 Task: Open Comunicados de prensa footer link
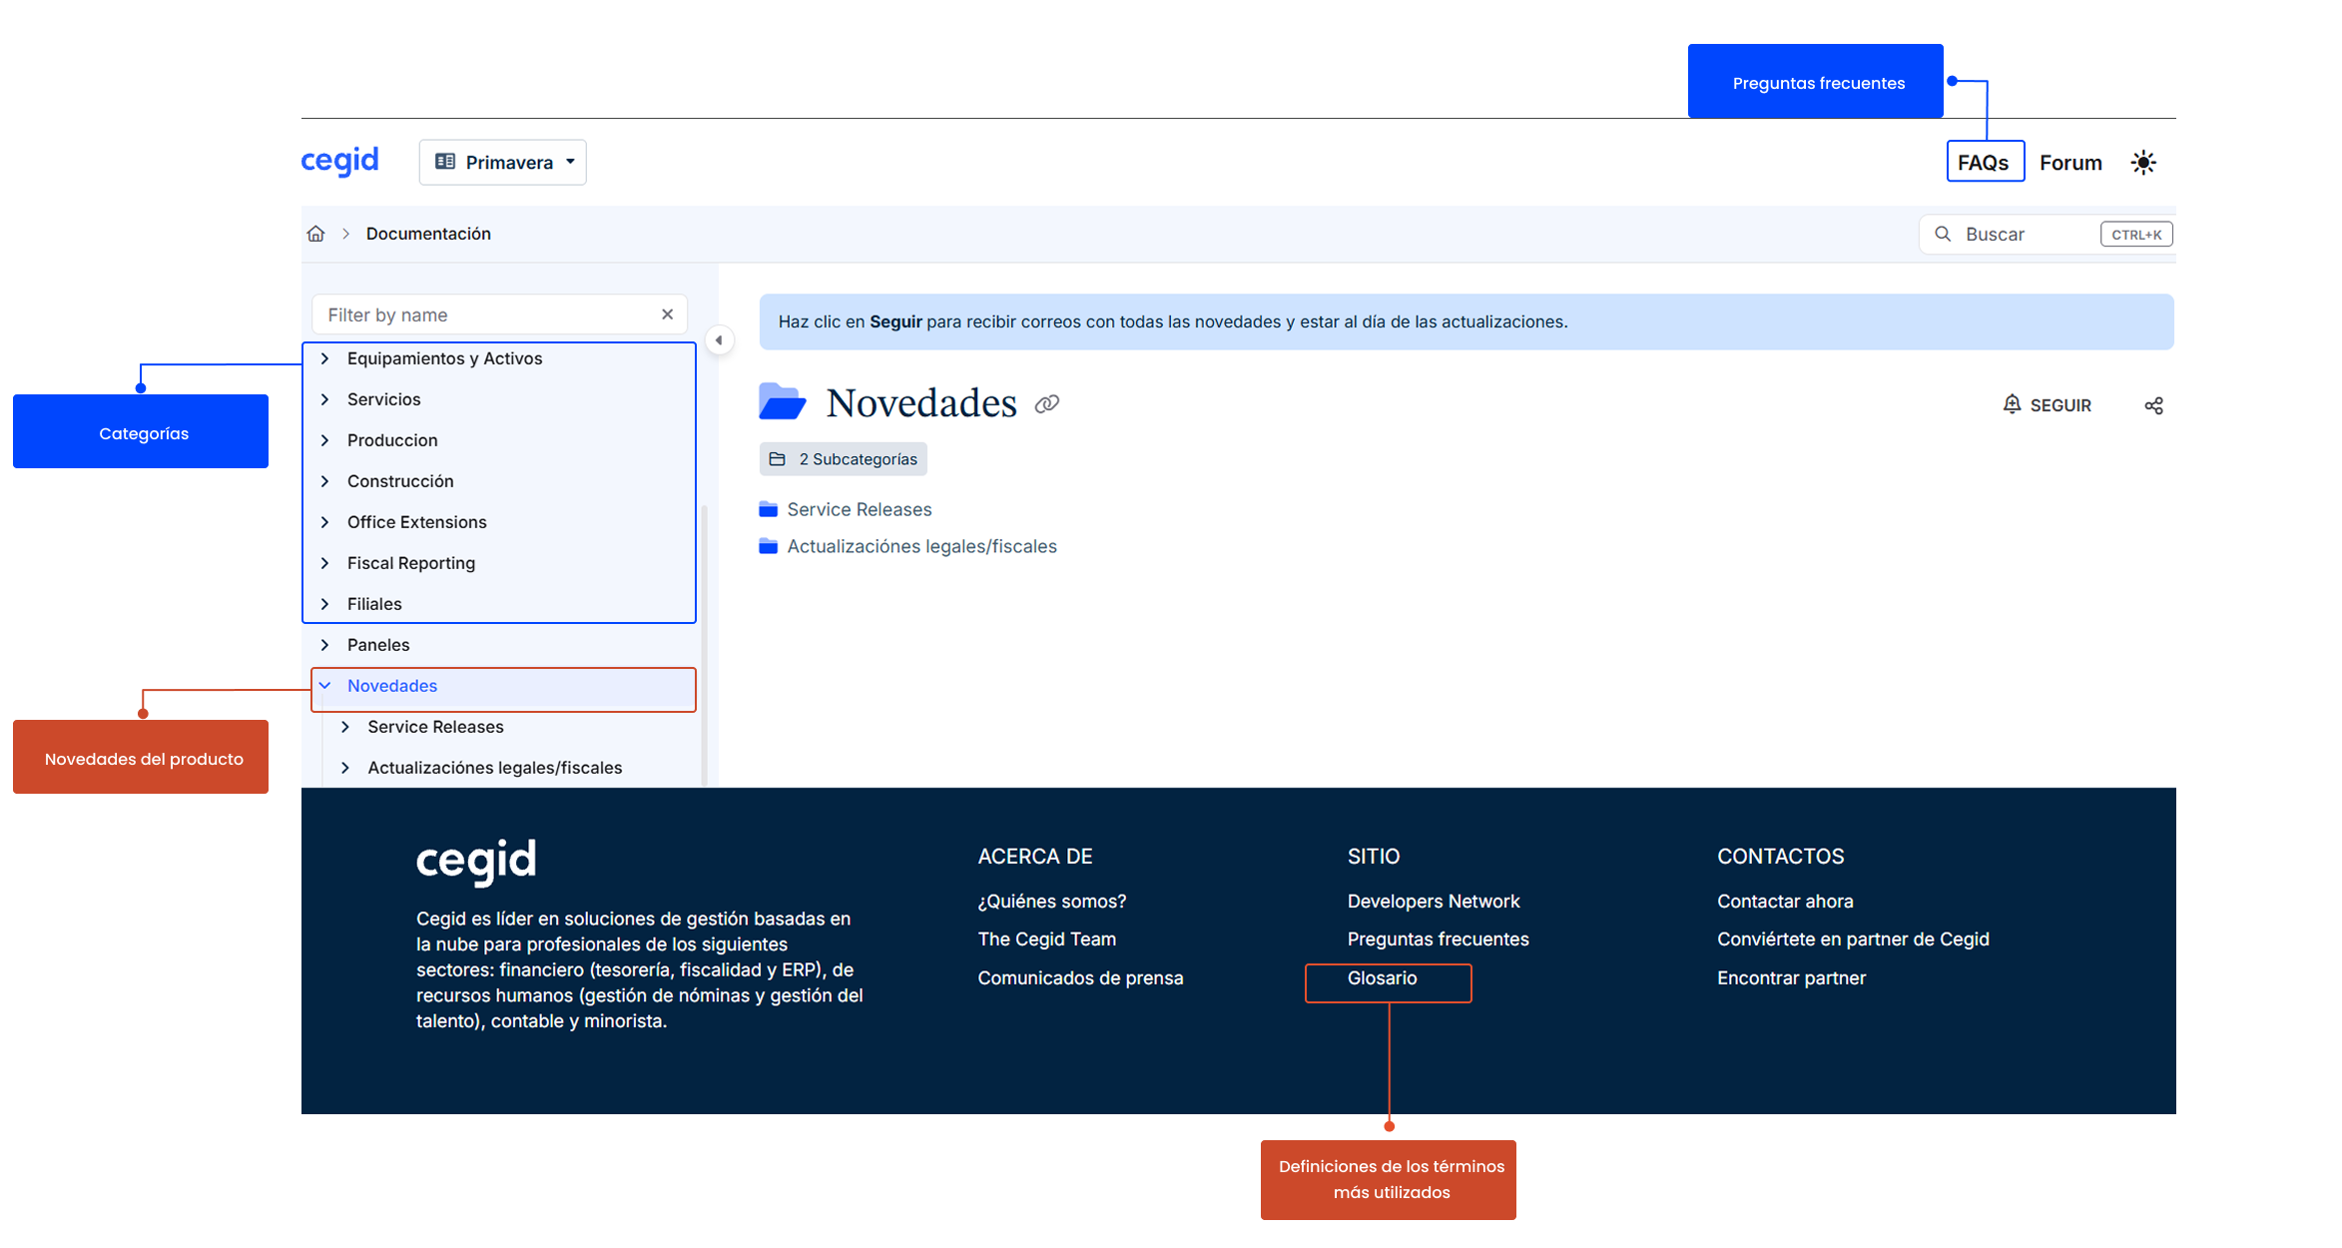(1080, 978)
